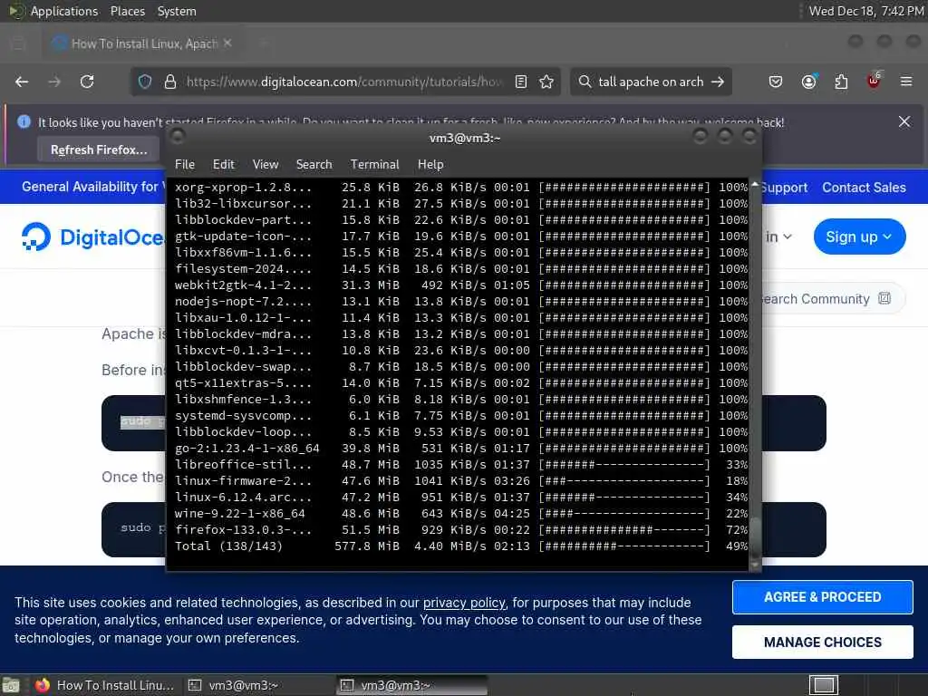This screenshot has width=928, height=696.
Task: Open the terminal File menu
Action: [185, 165]
